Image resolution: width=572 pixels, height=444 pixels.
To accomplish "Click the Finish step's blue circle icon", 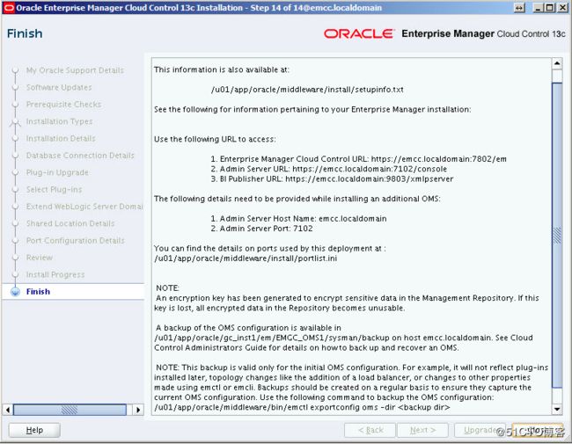I will pos(15,292).
